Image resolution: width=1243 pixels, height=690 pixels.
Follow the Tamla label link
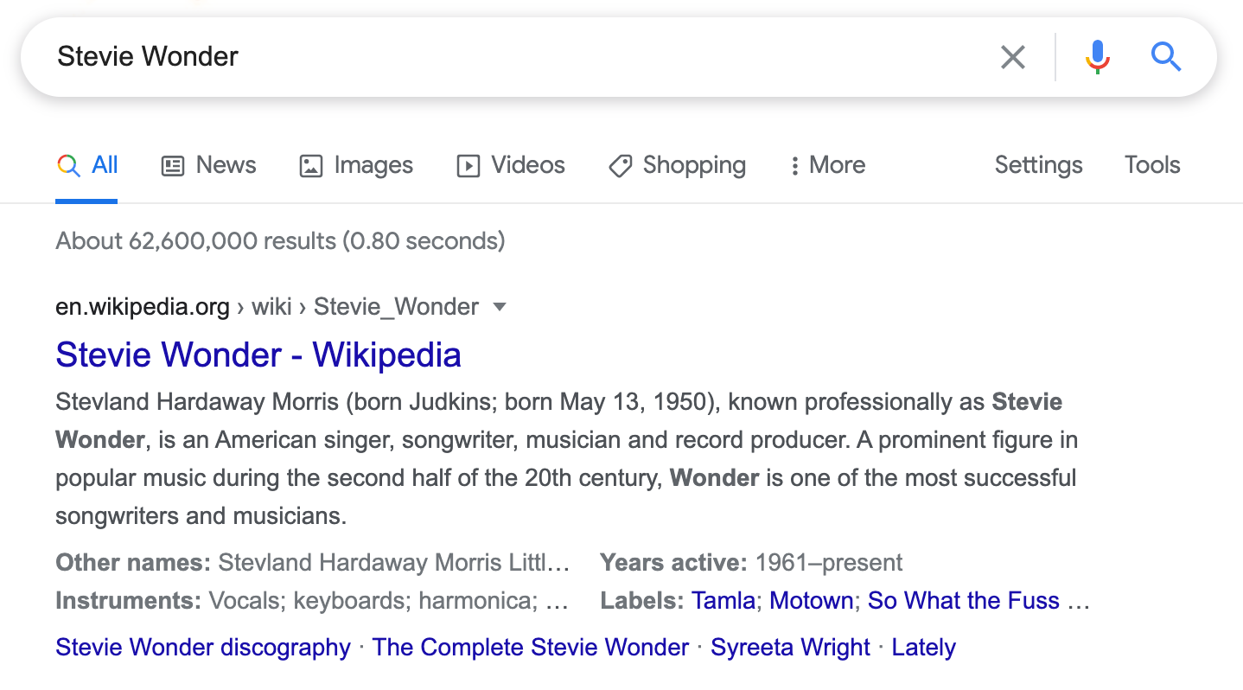click(x=723, y=601)
